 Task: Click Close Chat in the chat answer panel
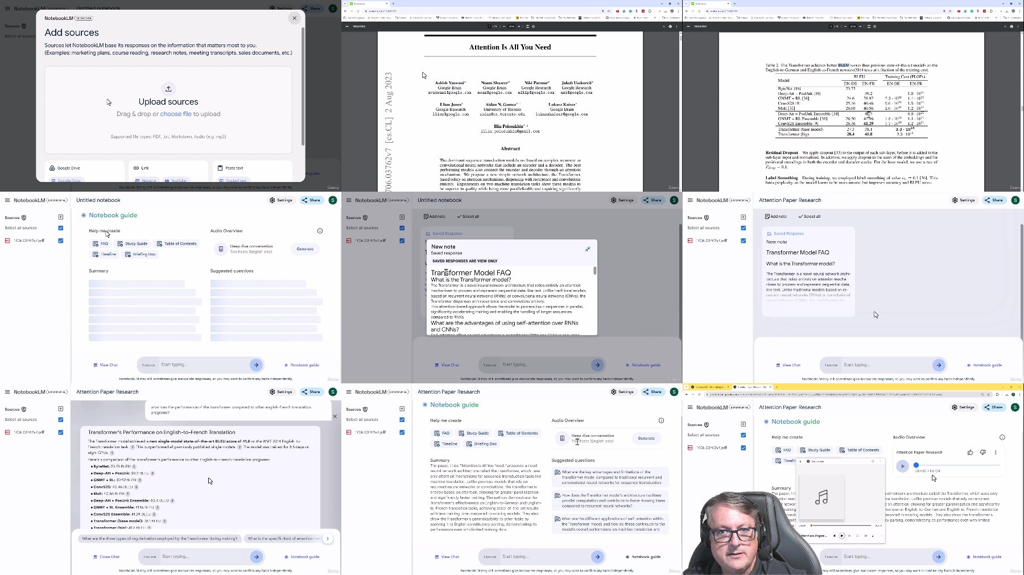(x=106, y=557)
